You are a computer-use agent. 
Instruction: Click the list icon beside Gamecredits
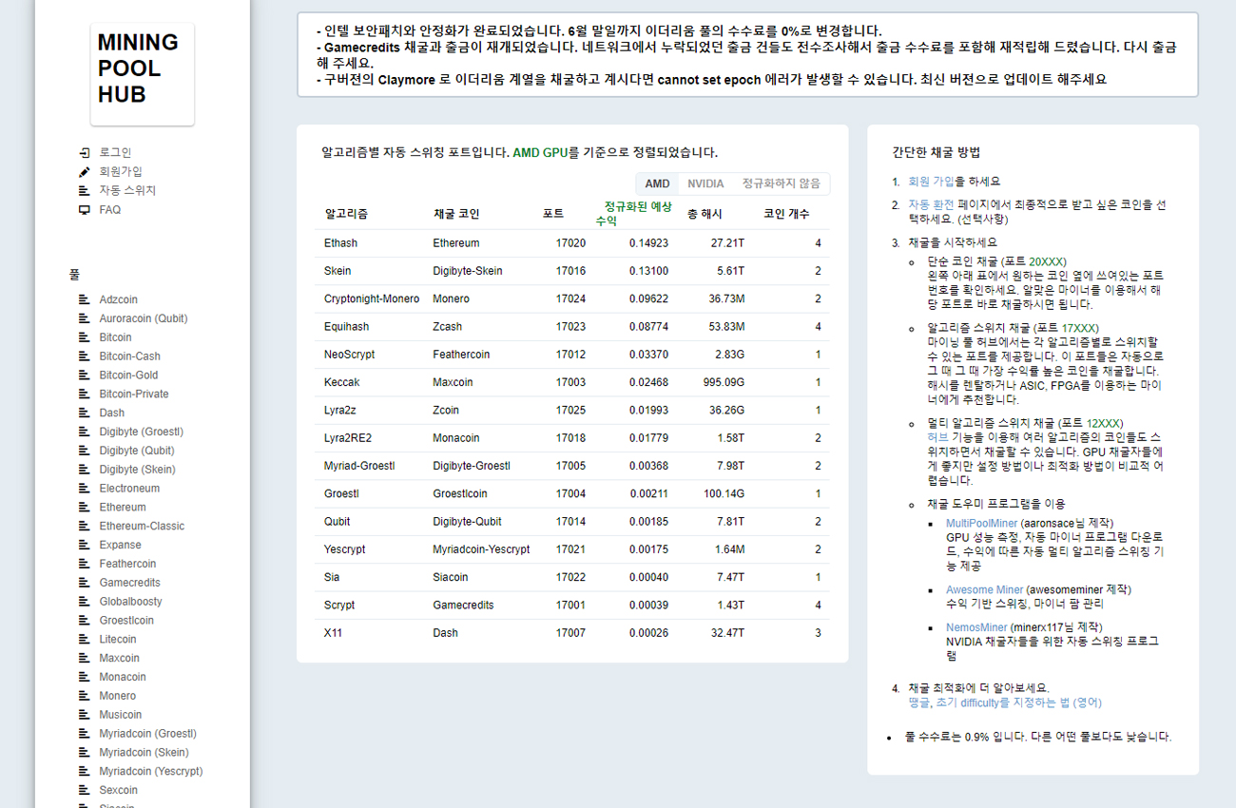coord(84,583)
